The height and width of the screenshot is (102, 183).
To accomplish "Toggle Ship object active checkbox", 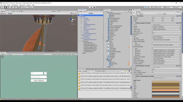I will point(137,12).
